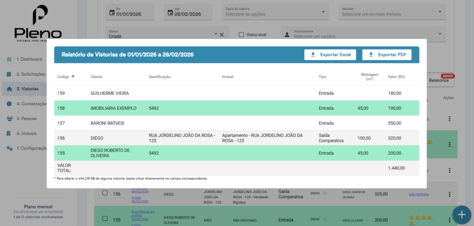Click the Solicitações calendar icon in sidebar

tap(9, 74)
